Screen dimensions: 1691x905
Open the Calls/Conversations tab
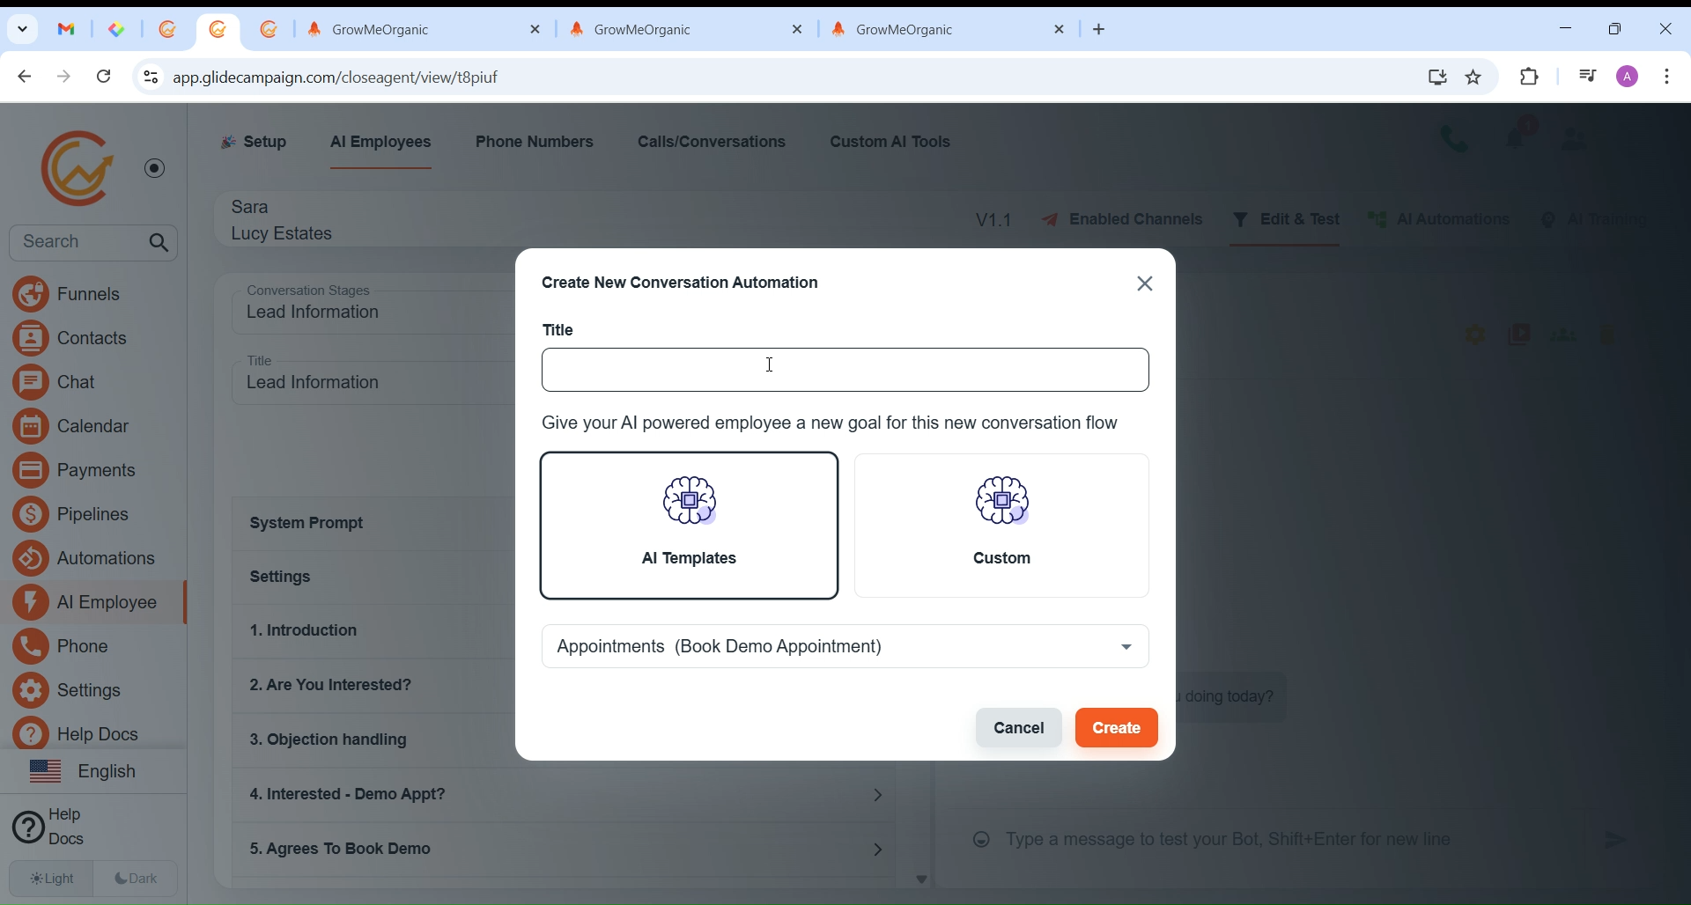pyautogui.click(x=712, y=143)
